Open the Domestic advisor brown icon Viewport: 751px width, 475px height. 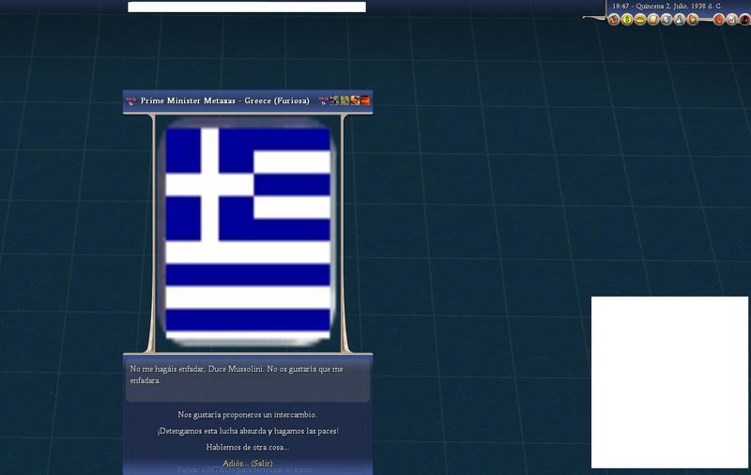(x=614, y=20)
